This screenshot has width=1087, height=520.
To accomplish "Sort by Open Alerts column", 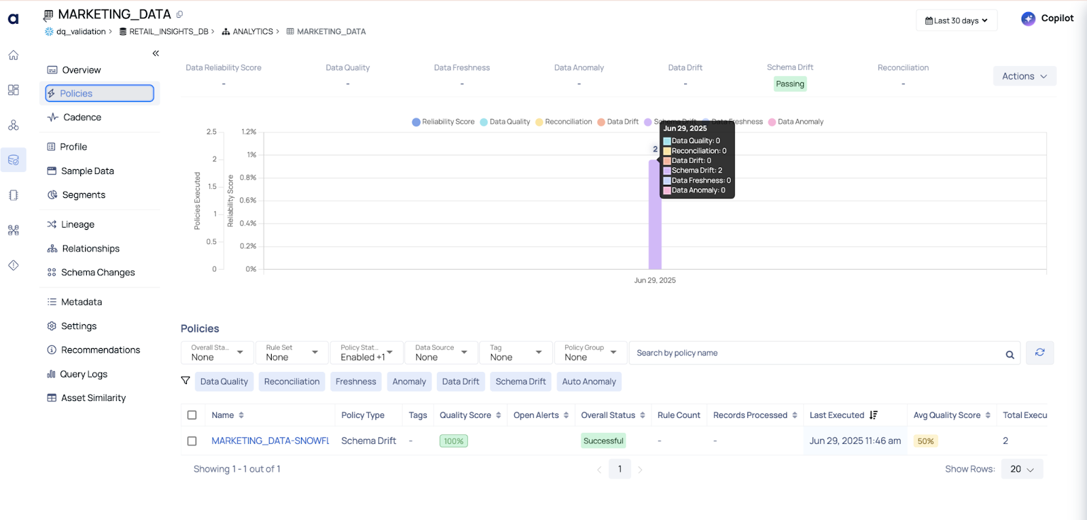I will tap(566, 415).
